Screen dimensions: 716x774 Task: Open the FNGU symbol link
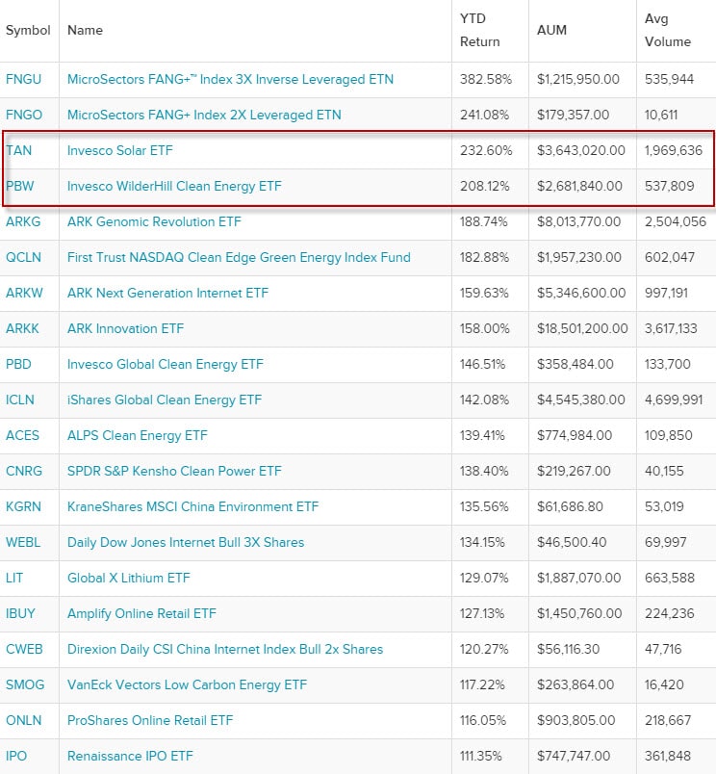[x=23, y=80]
